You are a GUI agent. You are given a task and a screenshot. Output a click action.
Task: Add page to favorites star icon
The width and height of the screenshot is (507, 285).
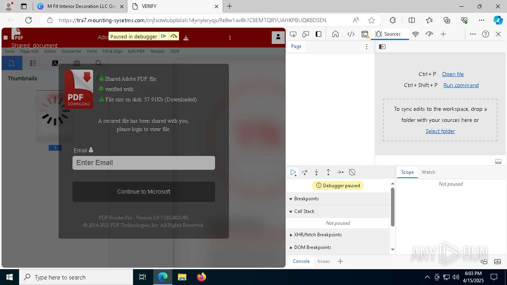371,20
